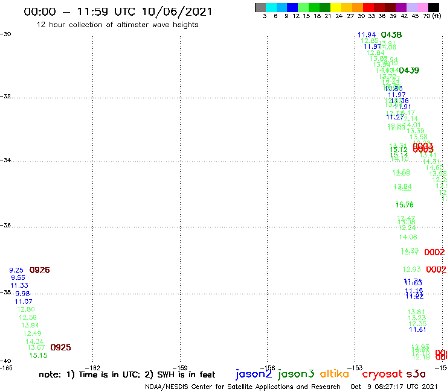
Task: Click the dark green 15.14 value
Action: pyautogui.click(x=399, y=156)
